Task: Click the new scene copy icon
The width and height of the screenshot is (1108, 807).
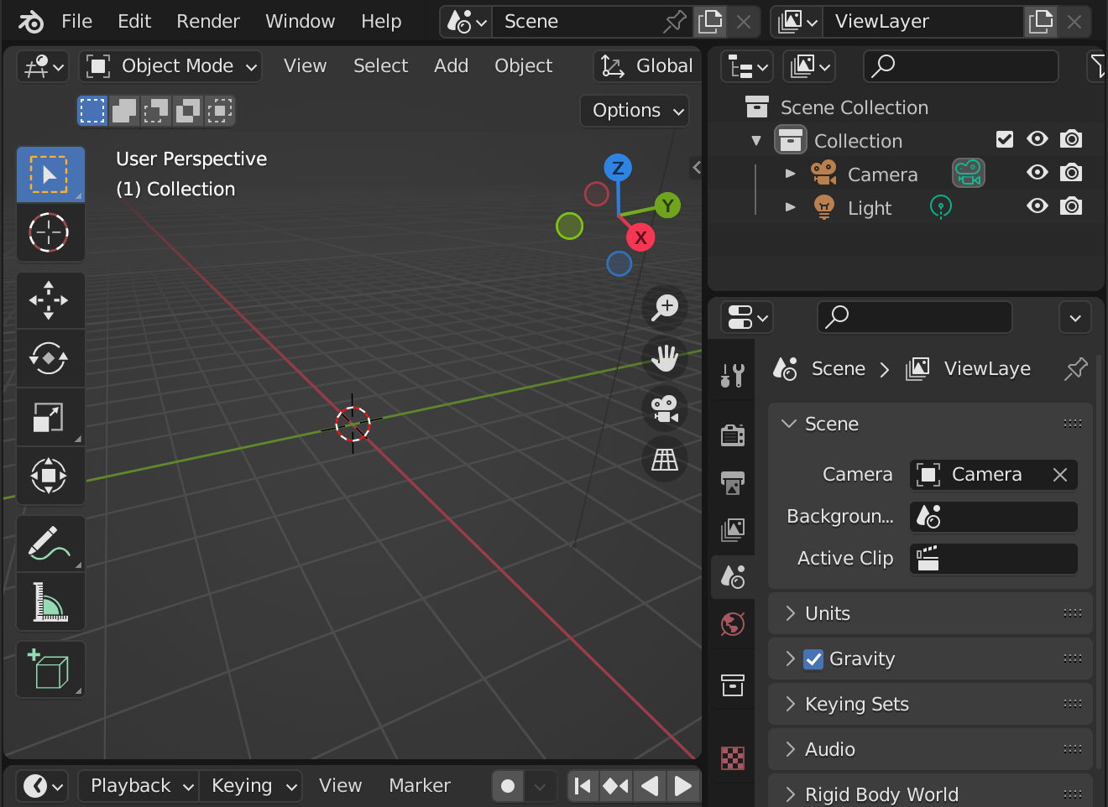Action: tap(710, 22)
